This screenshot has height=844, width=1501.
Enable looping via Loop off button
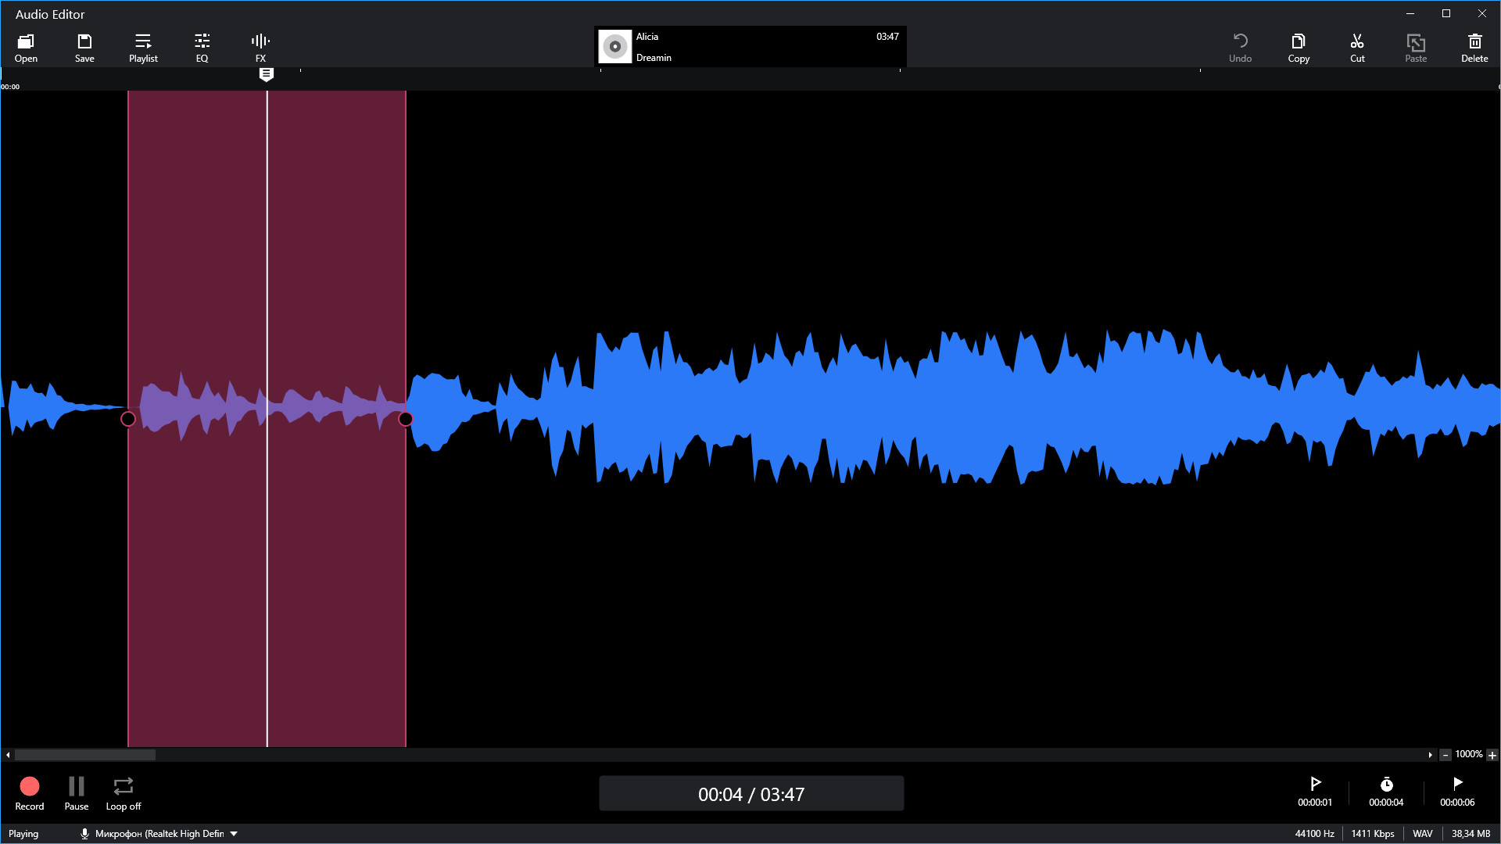[123, 792]
